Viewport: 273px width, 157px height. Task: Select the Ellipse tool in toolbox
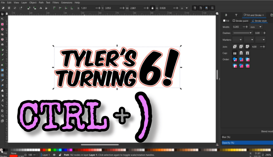point(2,29)
